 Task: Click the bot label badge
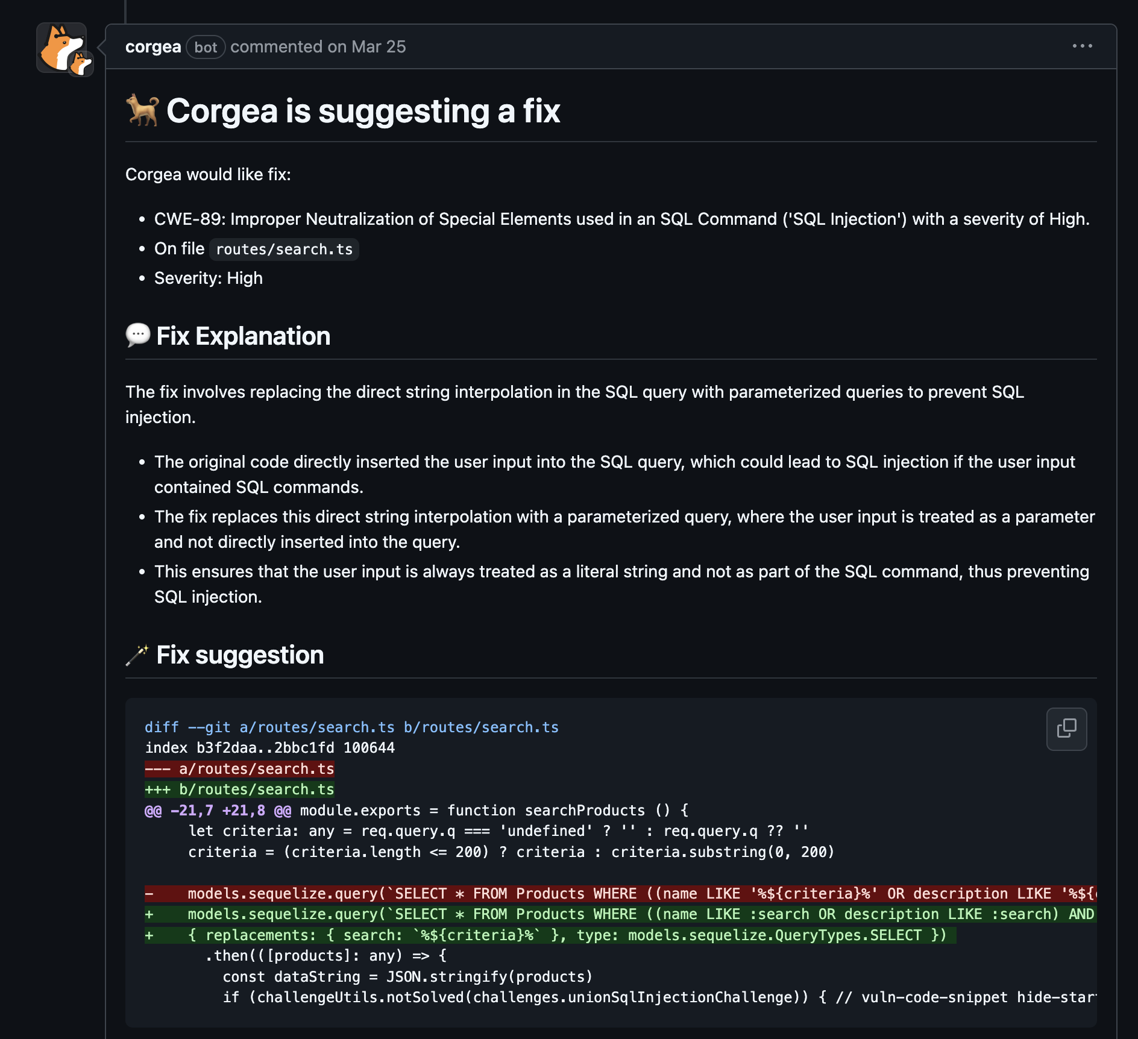(206, 47)
